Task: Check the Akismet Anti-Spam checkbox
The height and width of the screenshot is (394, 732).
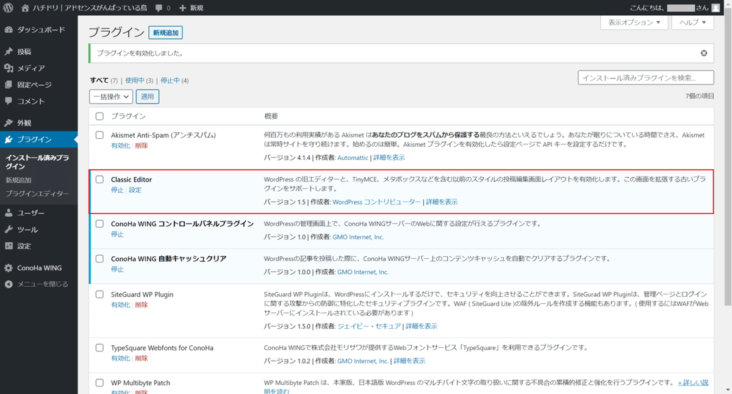Action: pyautogui.click(x=99, y=135)
